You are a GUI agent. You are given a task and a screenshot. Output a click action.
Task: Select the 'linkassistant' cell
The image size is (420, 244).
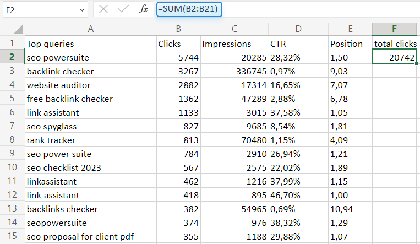[90, 181]
